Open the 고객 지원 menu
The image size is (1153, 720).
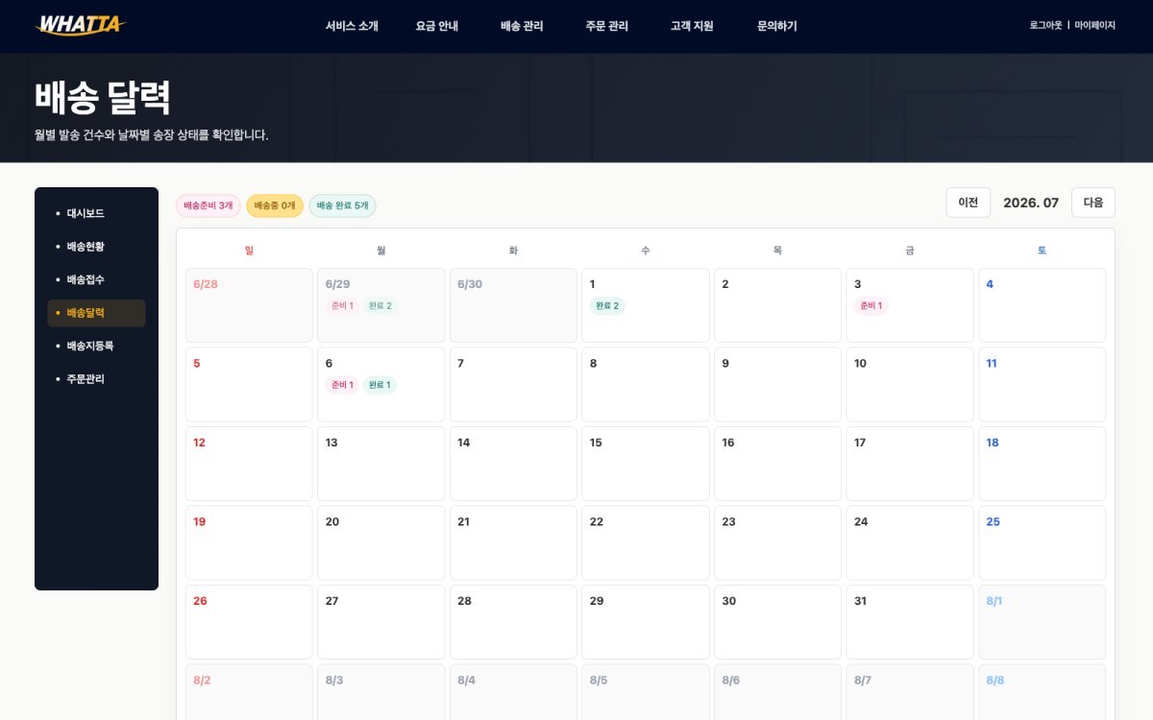tap(692, 26)
